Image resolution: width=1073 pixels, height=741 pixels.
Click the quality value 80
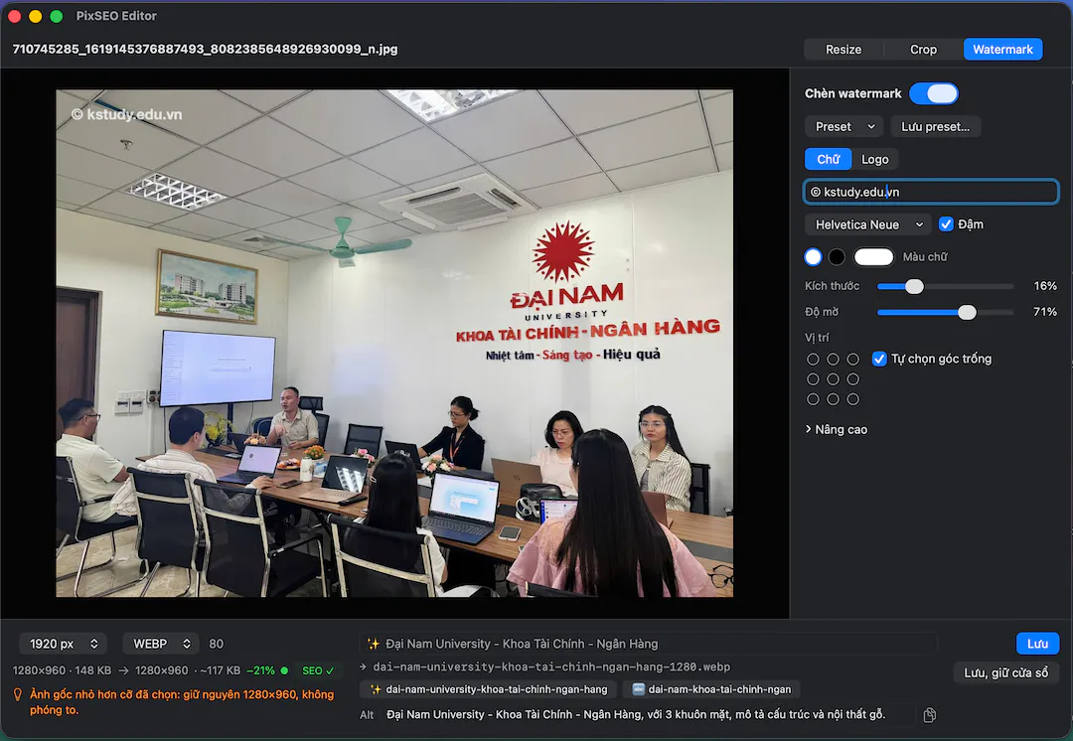point(217,644)
